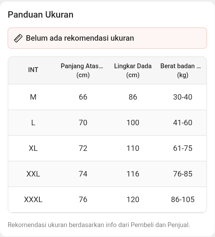The image size is (215, 237).
Task: Click length value 76 in XXXL row
Action: [83, 200]
